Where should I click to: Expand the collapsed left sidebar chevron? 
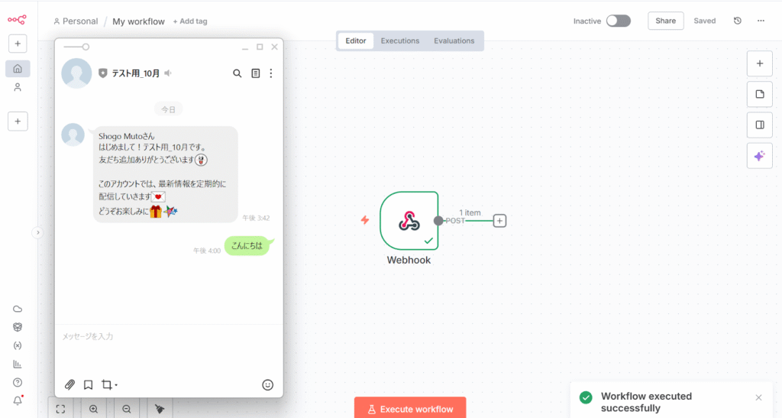pyautogui.click(x=37, y=232)
